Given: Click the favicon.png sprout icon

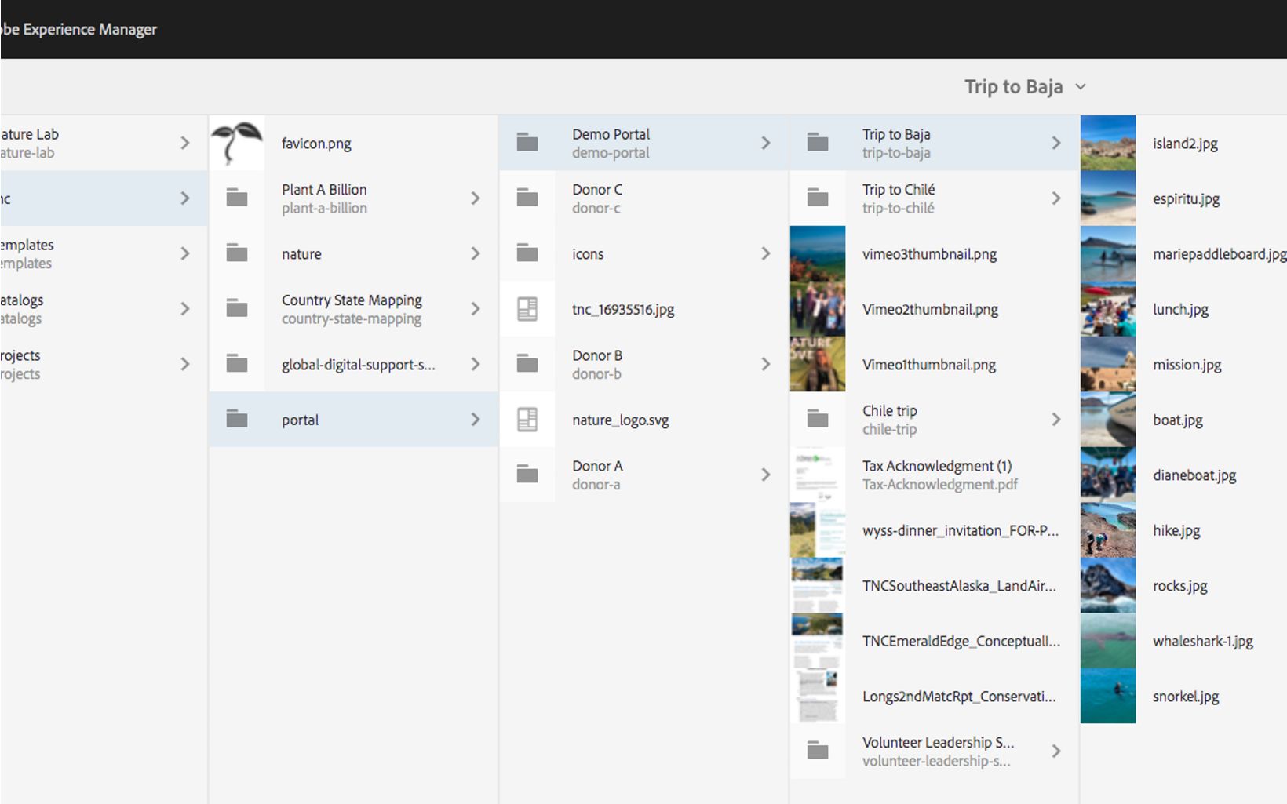Looking at the screenshot, I should pyautogui.click(x=237, y=143).
